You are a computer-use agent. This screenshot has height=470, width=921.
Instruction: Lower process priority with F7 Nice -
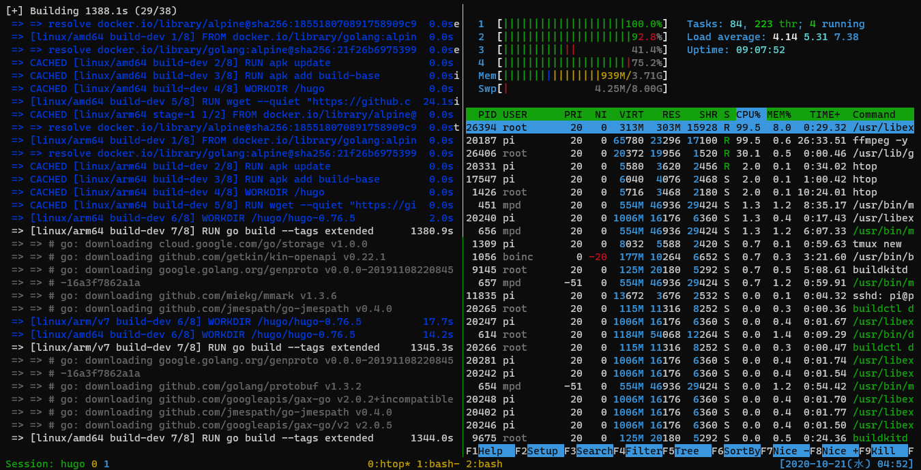[x=786, y=450]
